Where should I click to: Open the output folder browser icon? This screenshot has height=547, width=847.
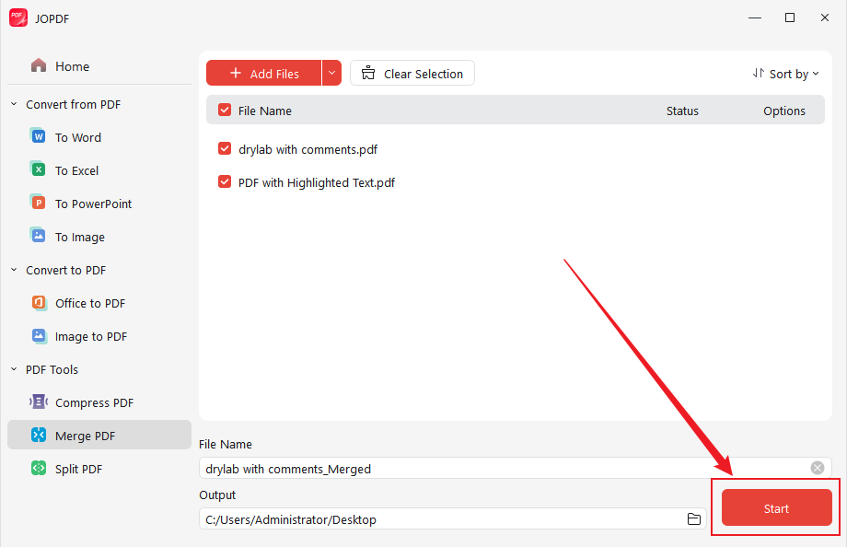[x=694, y=518]
